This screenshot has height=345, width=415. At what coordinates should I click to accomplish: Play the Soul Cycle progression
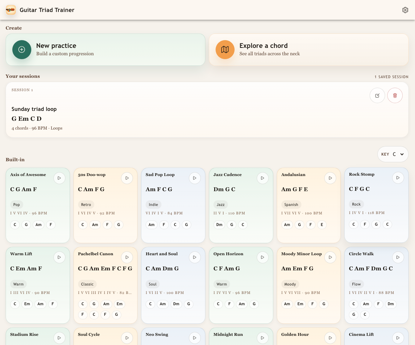[x=127, y=338]
